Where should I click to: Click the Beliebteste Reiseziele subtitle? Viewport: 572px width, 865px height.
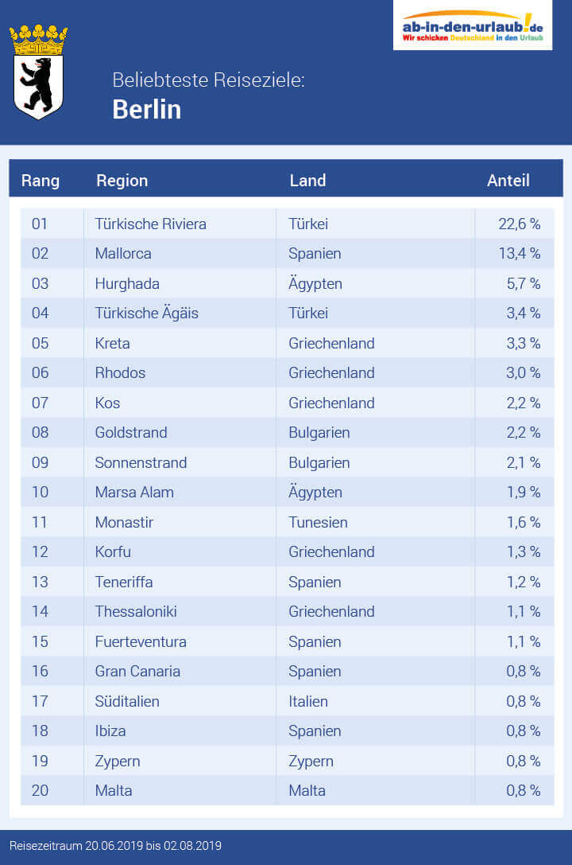208,80
